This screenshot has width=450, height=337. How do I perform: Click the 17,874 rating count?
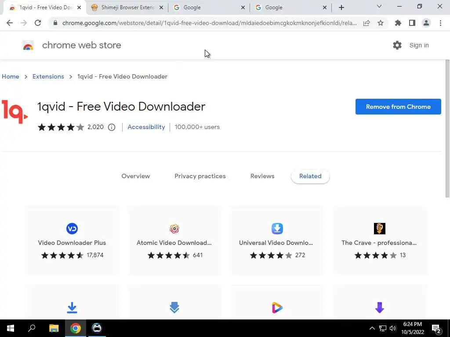(95, 255)
